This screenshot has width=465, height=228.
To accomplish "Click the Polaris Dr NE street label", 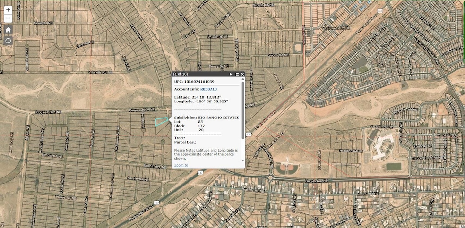I will [217, 37].
